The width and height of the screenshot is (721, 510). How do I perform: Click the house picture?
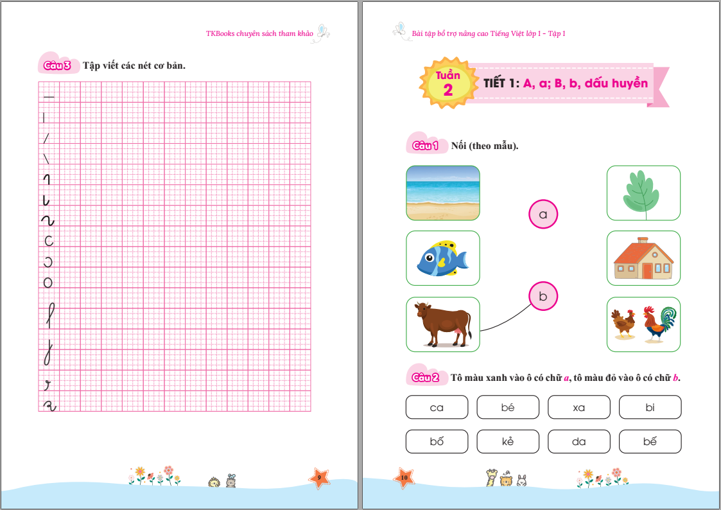click(643, 258)
